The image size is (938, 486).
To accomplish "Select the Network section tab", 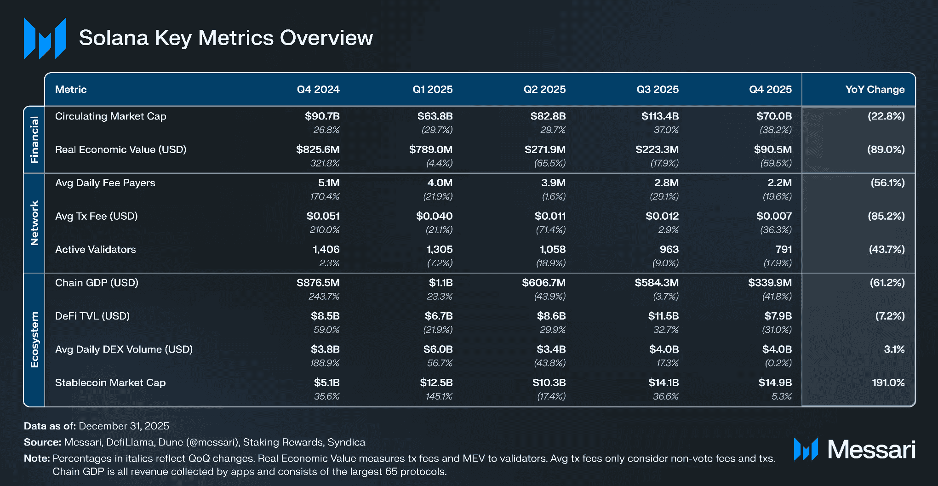I will 34,223.
